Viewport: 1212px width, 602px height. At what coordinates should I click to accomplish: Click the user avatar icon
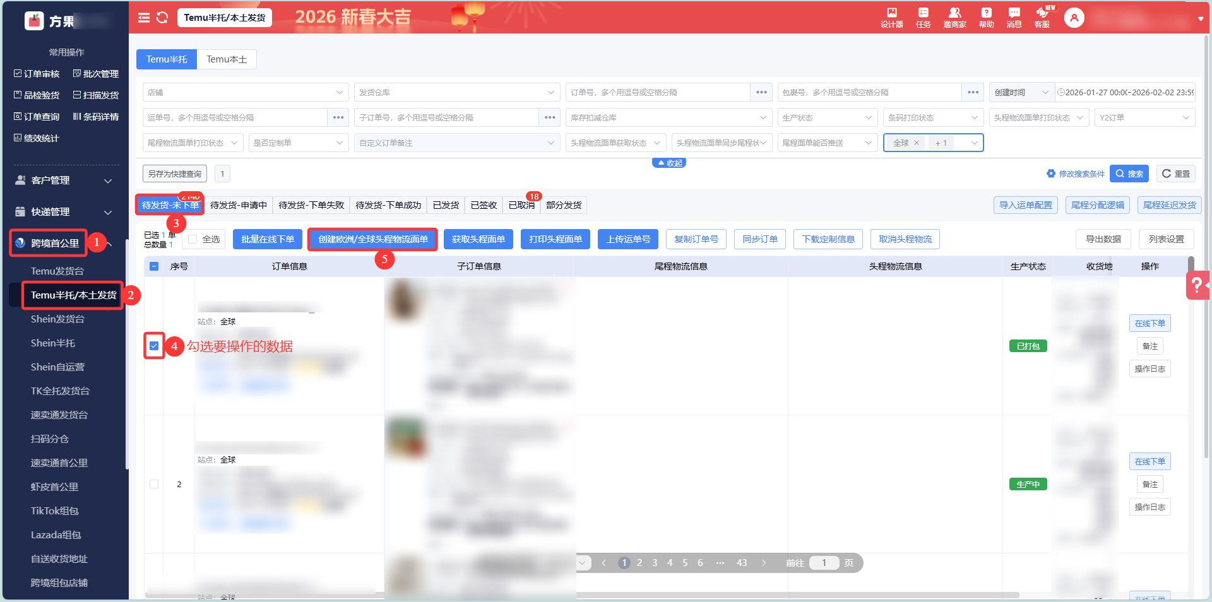[1074, 18]
